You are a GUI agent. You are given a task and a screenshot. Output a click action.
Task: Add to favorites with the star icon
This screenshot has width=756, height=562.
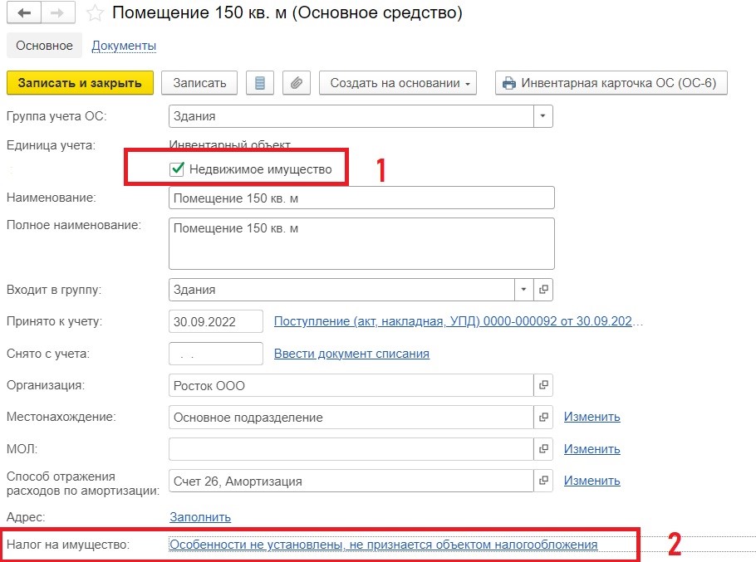[95, 13]
